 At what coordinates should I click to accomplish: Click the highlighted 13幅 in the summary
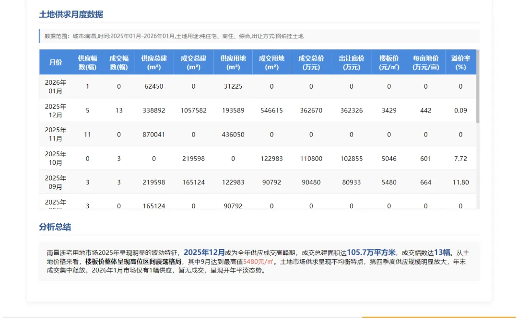tap(442, 252)
